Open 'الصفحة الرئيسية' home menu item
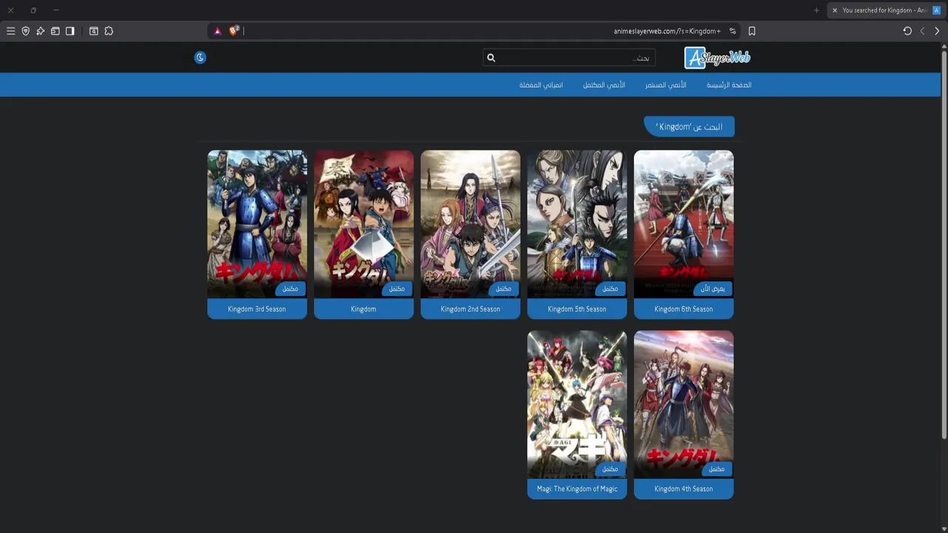Screen dimensions: 948x533 (x=729, y=85)
